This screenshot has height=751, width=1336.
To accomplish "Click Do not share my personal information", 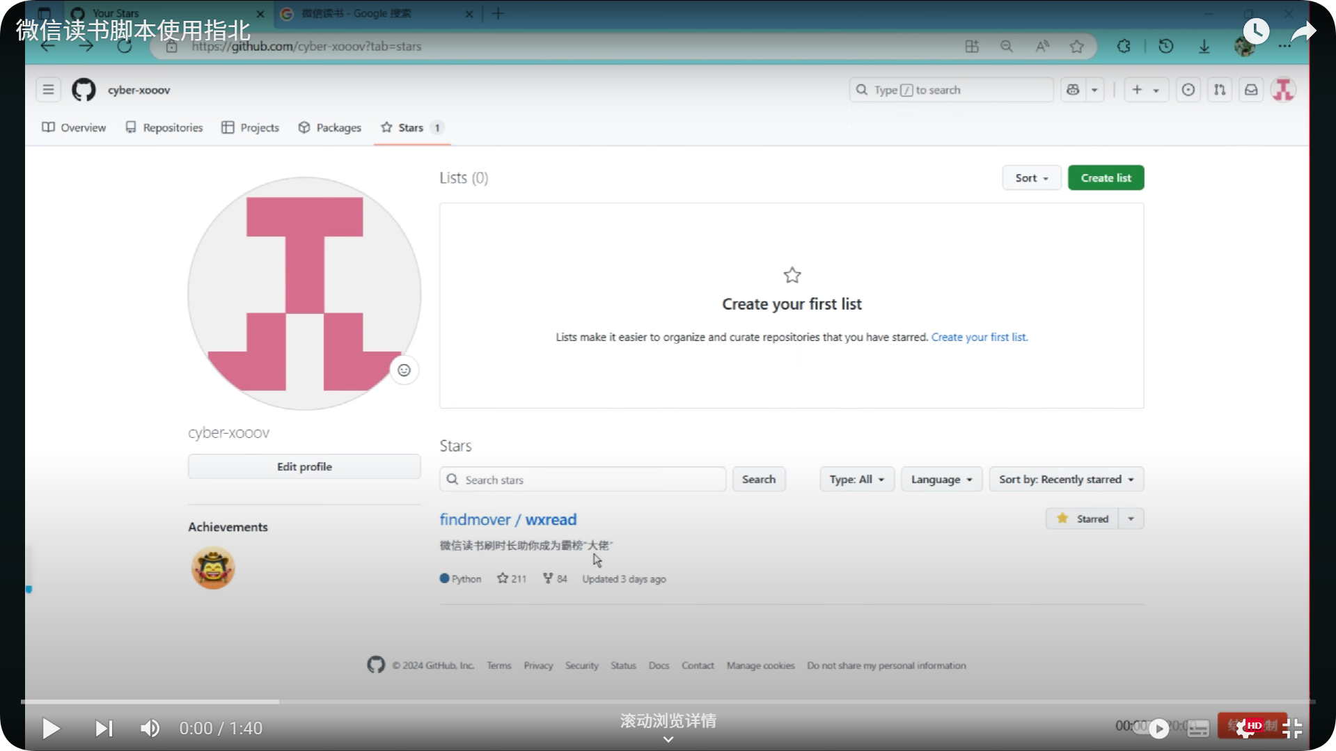I will [886, 666].
